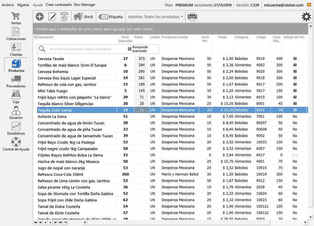This screenshot has height=226, width=314.
Task: Open the column chooser icon beside Descripción
Action: [x=35, y=37]
